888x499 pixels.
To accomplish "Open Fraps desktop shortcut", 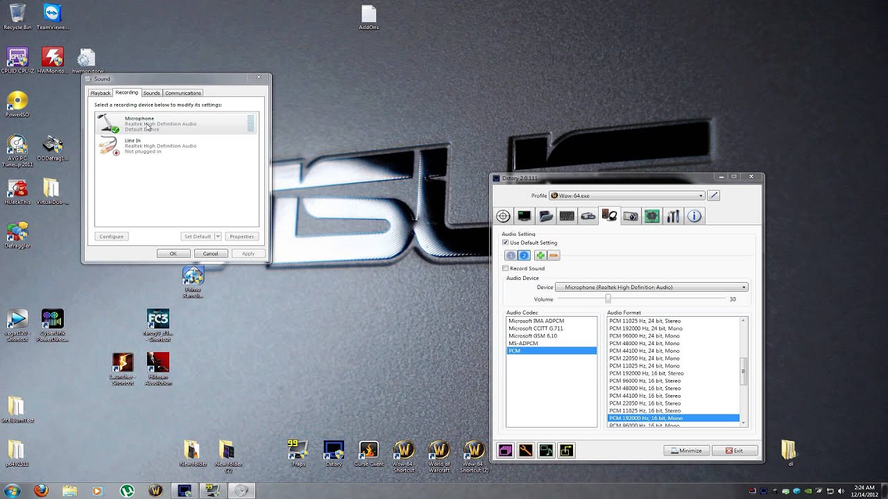I will 298,453.
